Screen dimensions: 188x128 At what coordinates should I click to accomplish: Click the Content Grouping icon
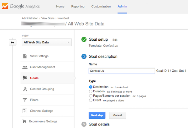click(x=25, y=89)
